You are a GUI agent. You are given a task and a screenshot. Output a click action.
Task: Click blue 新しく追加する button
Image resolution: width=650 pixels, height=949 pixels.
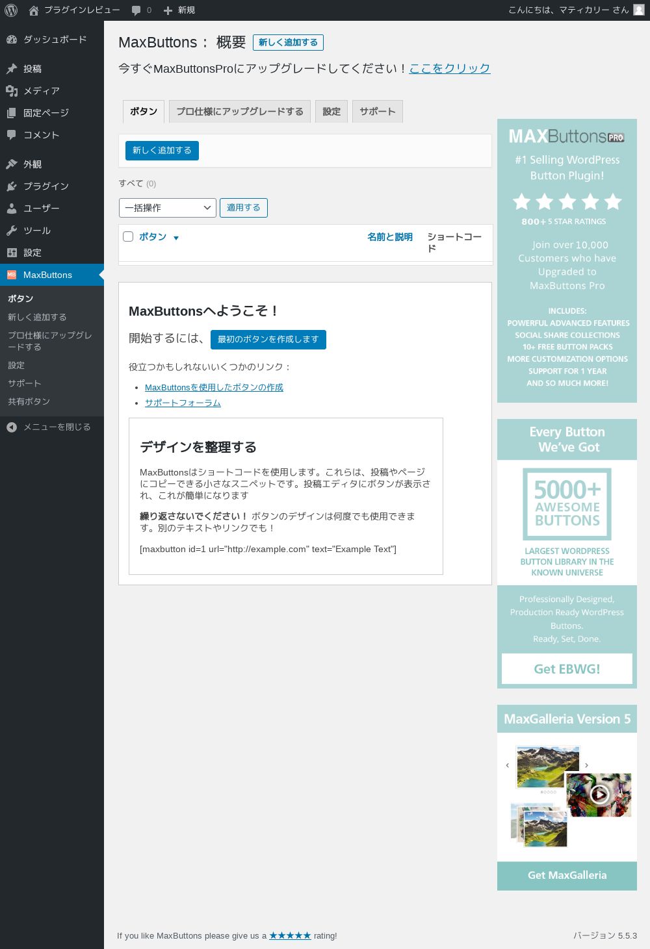[162, 151]
